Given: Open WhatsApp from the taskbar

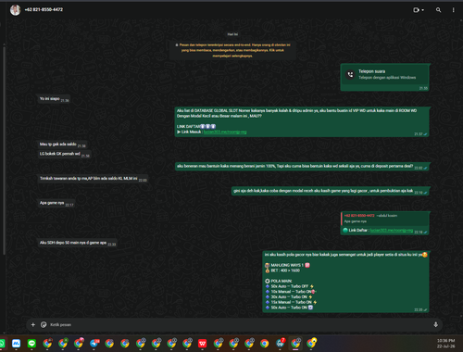Looking at the screenshot, I should click(x=2, y=343).
